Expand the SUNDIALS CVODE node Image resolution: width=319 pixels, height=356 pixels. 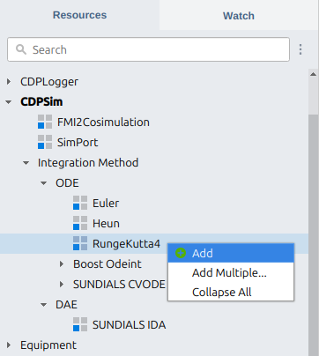coord(62,284)
